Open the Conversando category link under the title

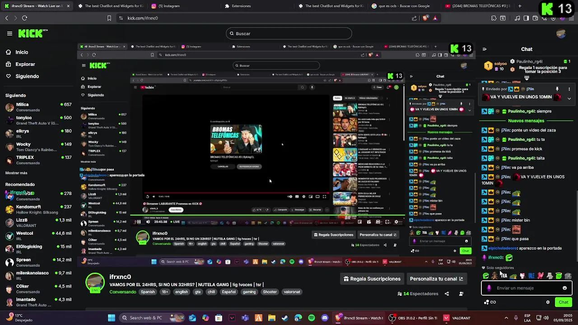(x=122, y=292)
